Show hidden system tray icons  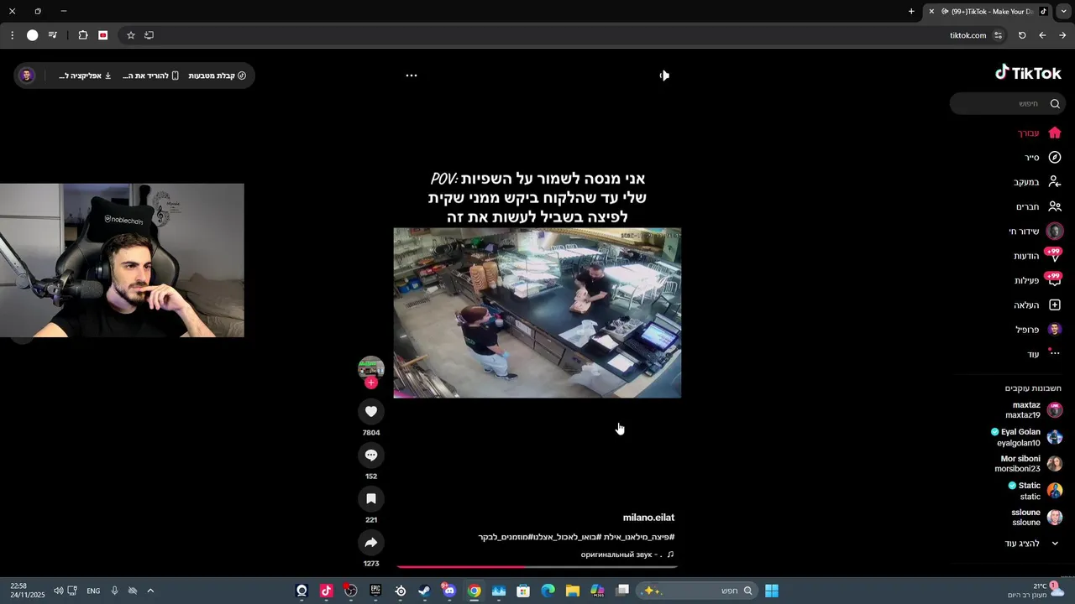(150, 591)
